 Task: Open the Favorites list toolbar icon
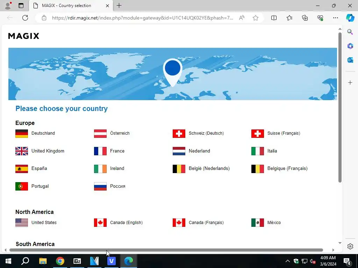289,18
